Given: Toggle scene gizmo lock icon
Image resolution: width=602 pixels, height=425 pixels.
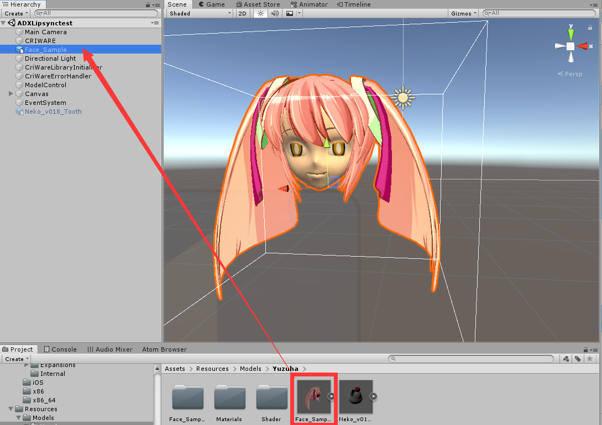Looking at the screenshot, I should (590, 28).
